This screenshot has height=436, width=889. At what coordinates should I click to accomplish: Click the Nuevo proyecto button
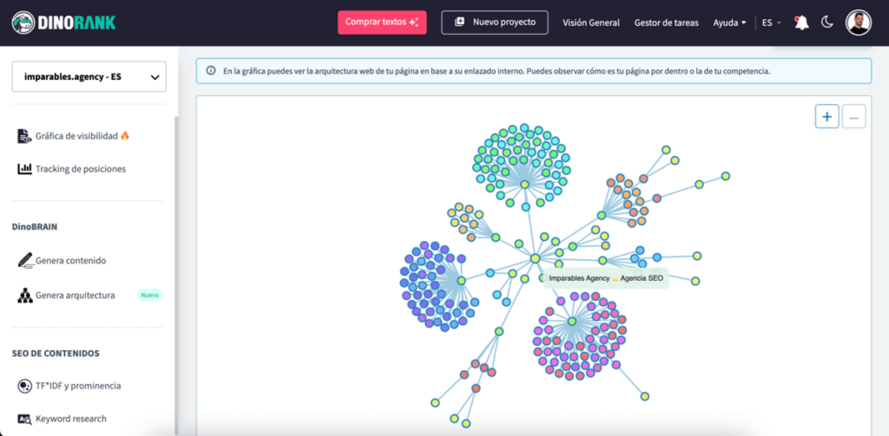tap(494, 23)
